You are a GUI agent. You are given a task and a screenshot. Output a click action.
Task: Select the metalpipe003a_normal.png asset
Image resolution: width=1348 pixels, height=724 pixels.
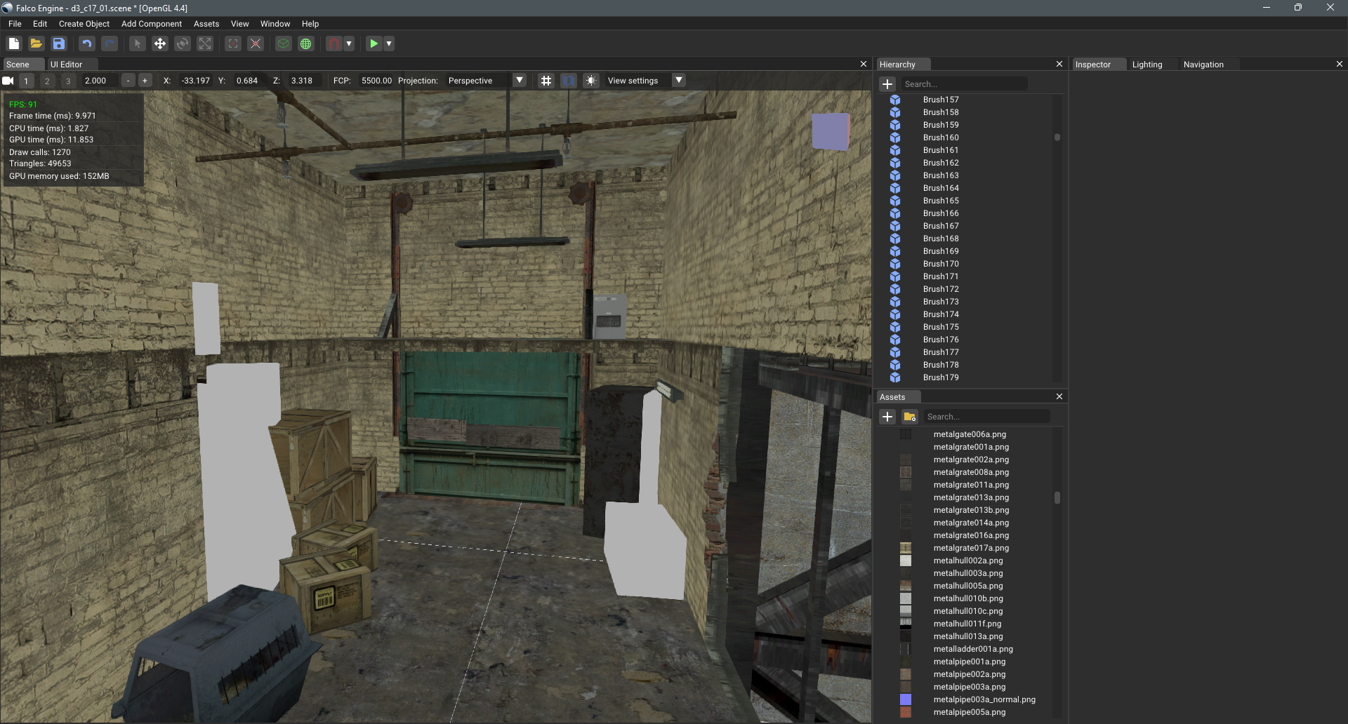click(x=984, y=699)
